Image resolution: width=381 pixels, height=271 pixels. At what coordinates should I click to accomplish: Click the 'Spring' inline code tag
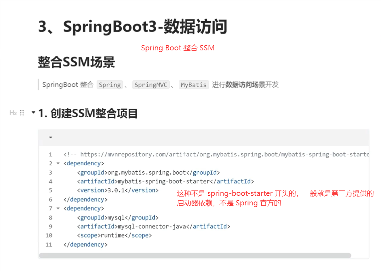pos(109,85)
